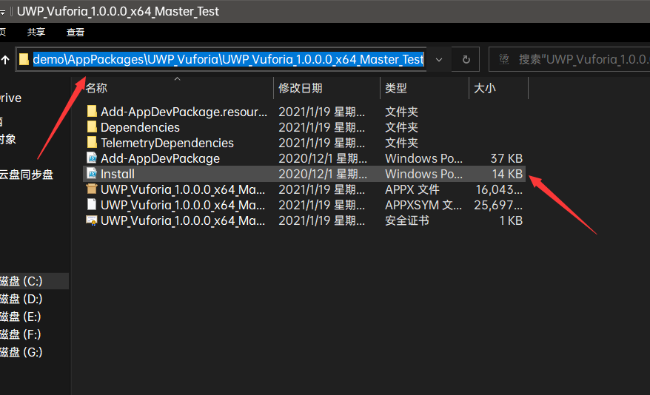The height and width of the screenshot is (395, 650).
Task: Select the APPX package file icon
Action: tap(92, 189)
